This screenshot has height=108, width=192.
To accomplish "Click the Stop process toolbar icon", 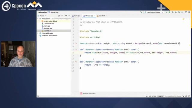I will coord(182,12).
